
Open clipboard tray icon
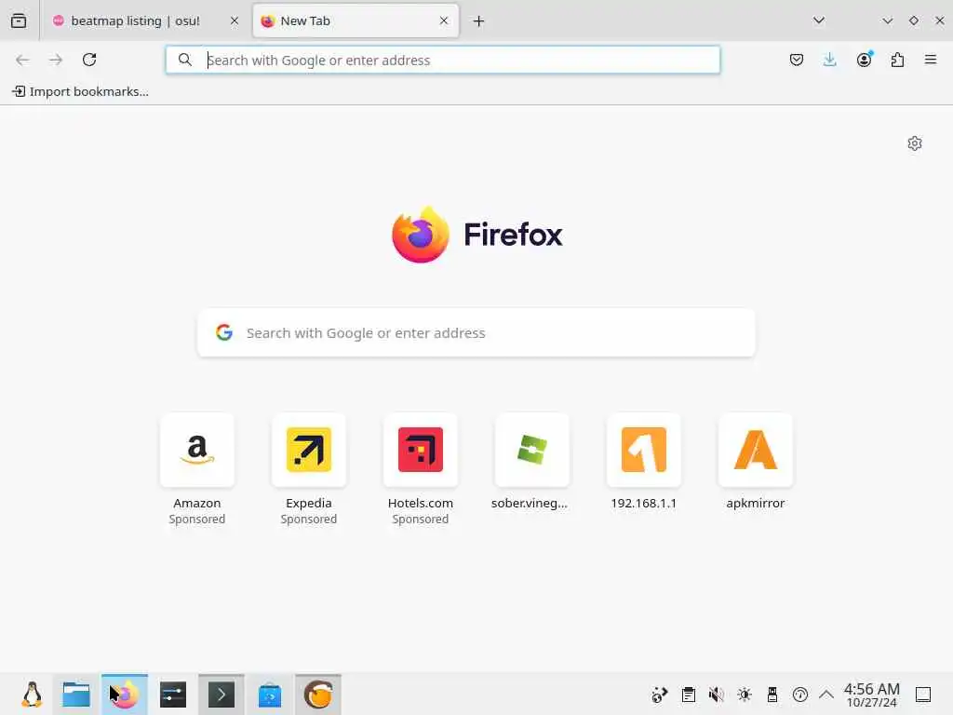pos(689,695)
